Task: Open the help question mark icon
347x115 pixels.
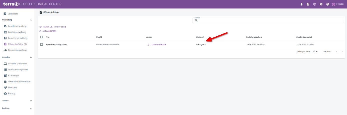Action: (314, 4)
